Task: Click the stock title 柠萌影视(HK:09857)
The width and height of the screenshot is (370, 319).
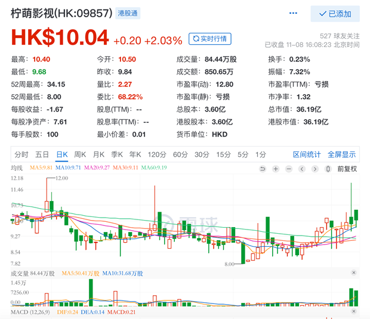Action: [x=61, y=13]
